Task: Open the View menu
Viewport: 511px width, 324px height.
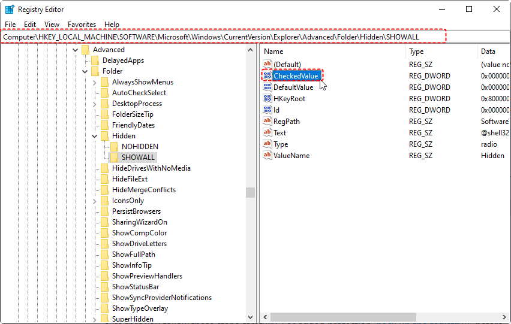Action: click(x=52, y=25)
